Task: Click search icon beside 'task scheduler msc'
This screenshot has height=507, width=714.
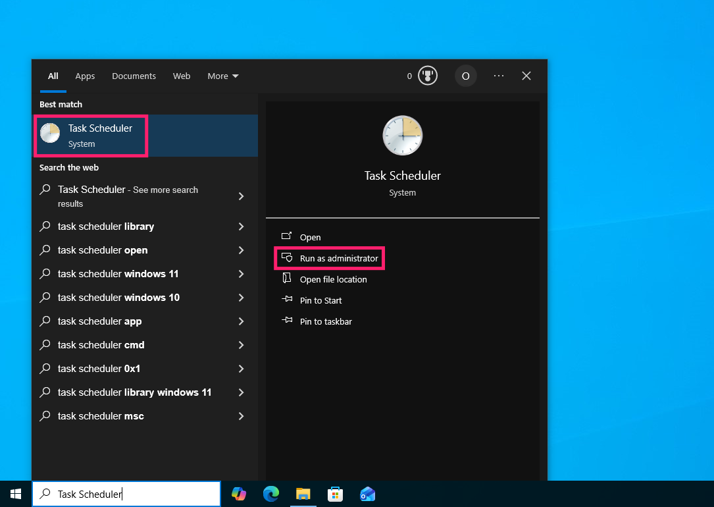Action: pos(45,416)
